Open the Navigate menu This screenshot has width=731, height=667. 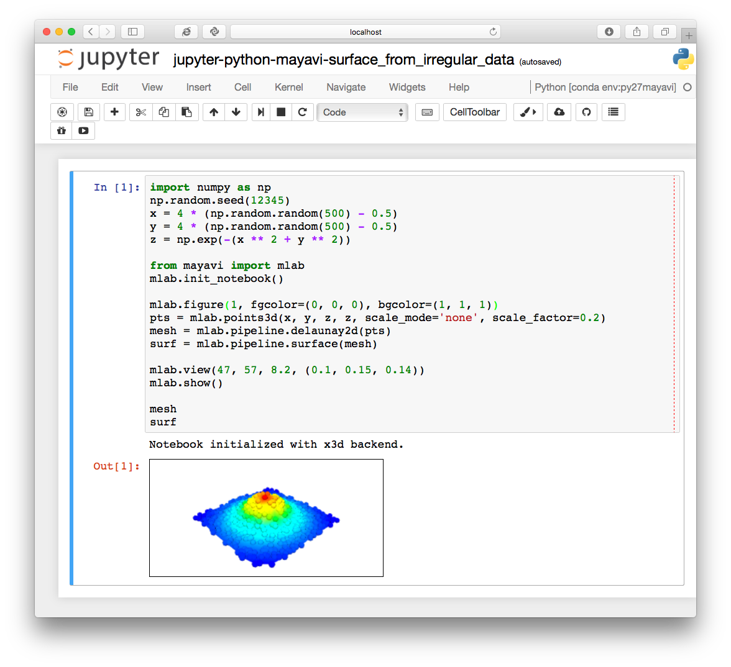pyautogui.click(x=346, y=87)
